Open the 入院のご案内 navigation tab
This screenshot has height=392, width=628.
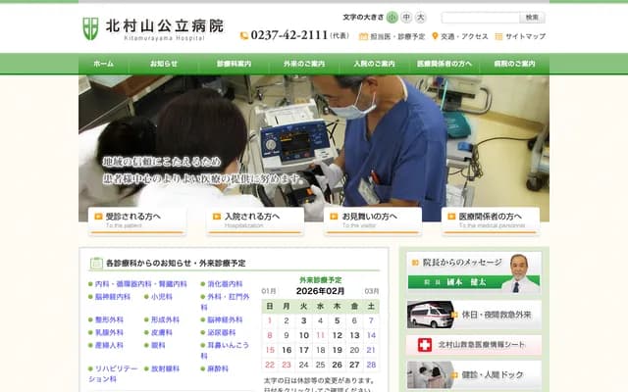coord(374,64)
